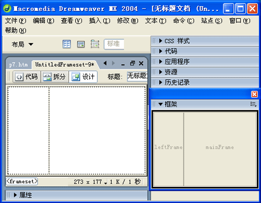Click the 1 K / 1 秒 download time status
Screen dimensions: 261x203
(x=125, y=182)
